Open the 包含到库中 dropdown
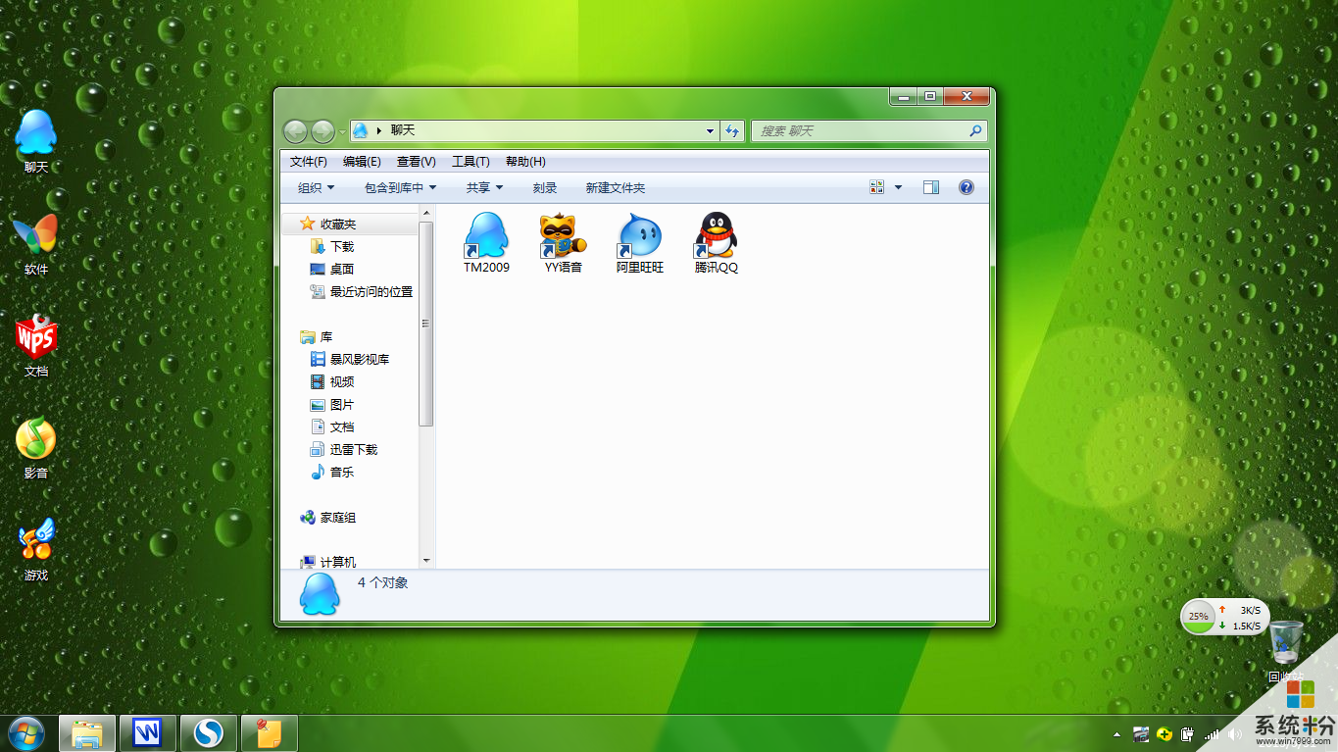This screenshot has width=1338, height=752. [x=400, y=188]
